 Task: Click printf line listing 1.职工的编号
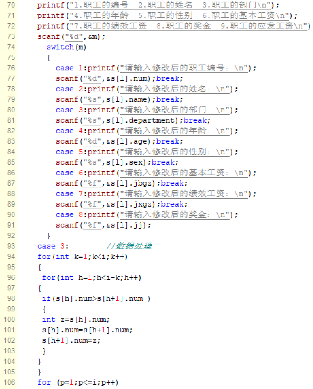158,5
